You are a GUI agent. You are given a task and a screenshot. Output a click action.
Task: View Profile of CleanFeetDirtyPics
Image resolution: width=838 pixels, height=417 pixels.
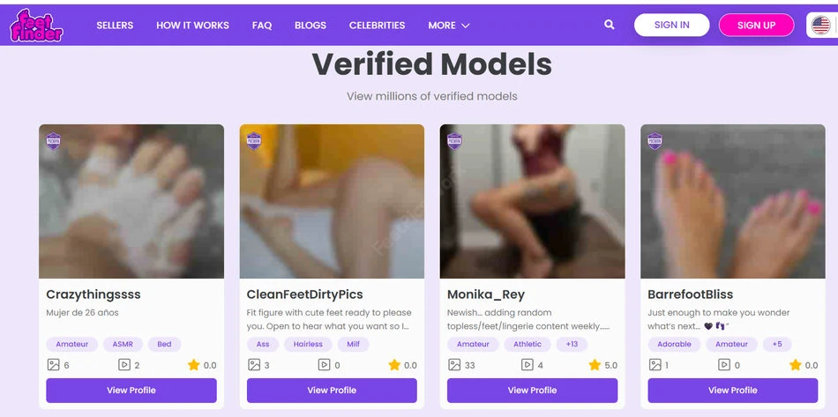coord(332,391)
